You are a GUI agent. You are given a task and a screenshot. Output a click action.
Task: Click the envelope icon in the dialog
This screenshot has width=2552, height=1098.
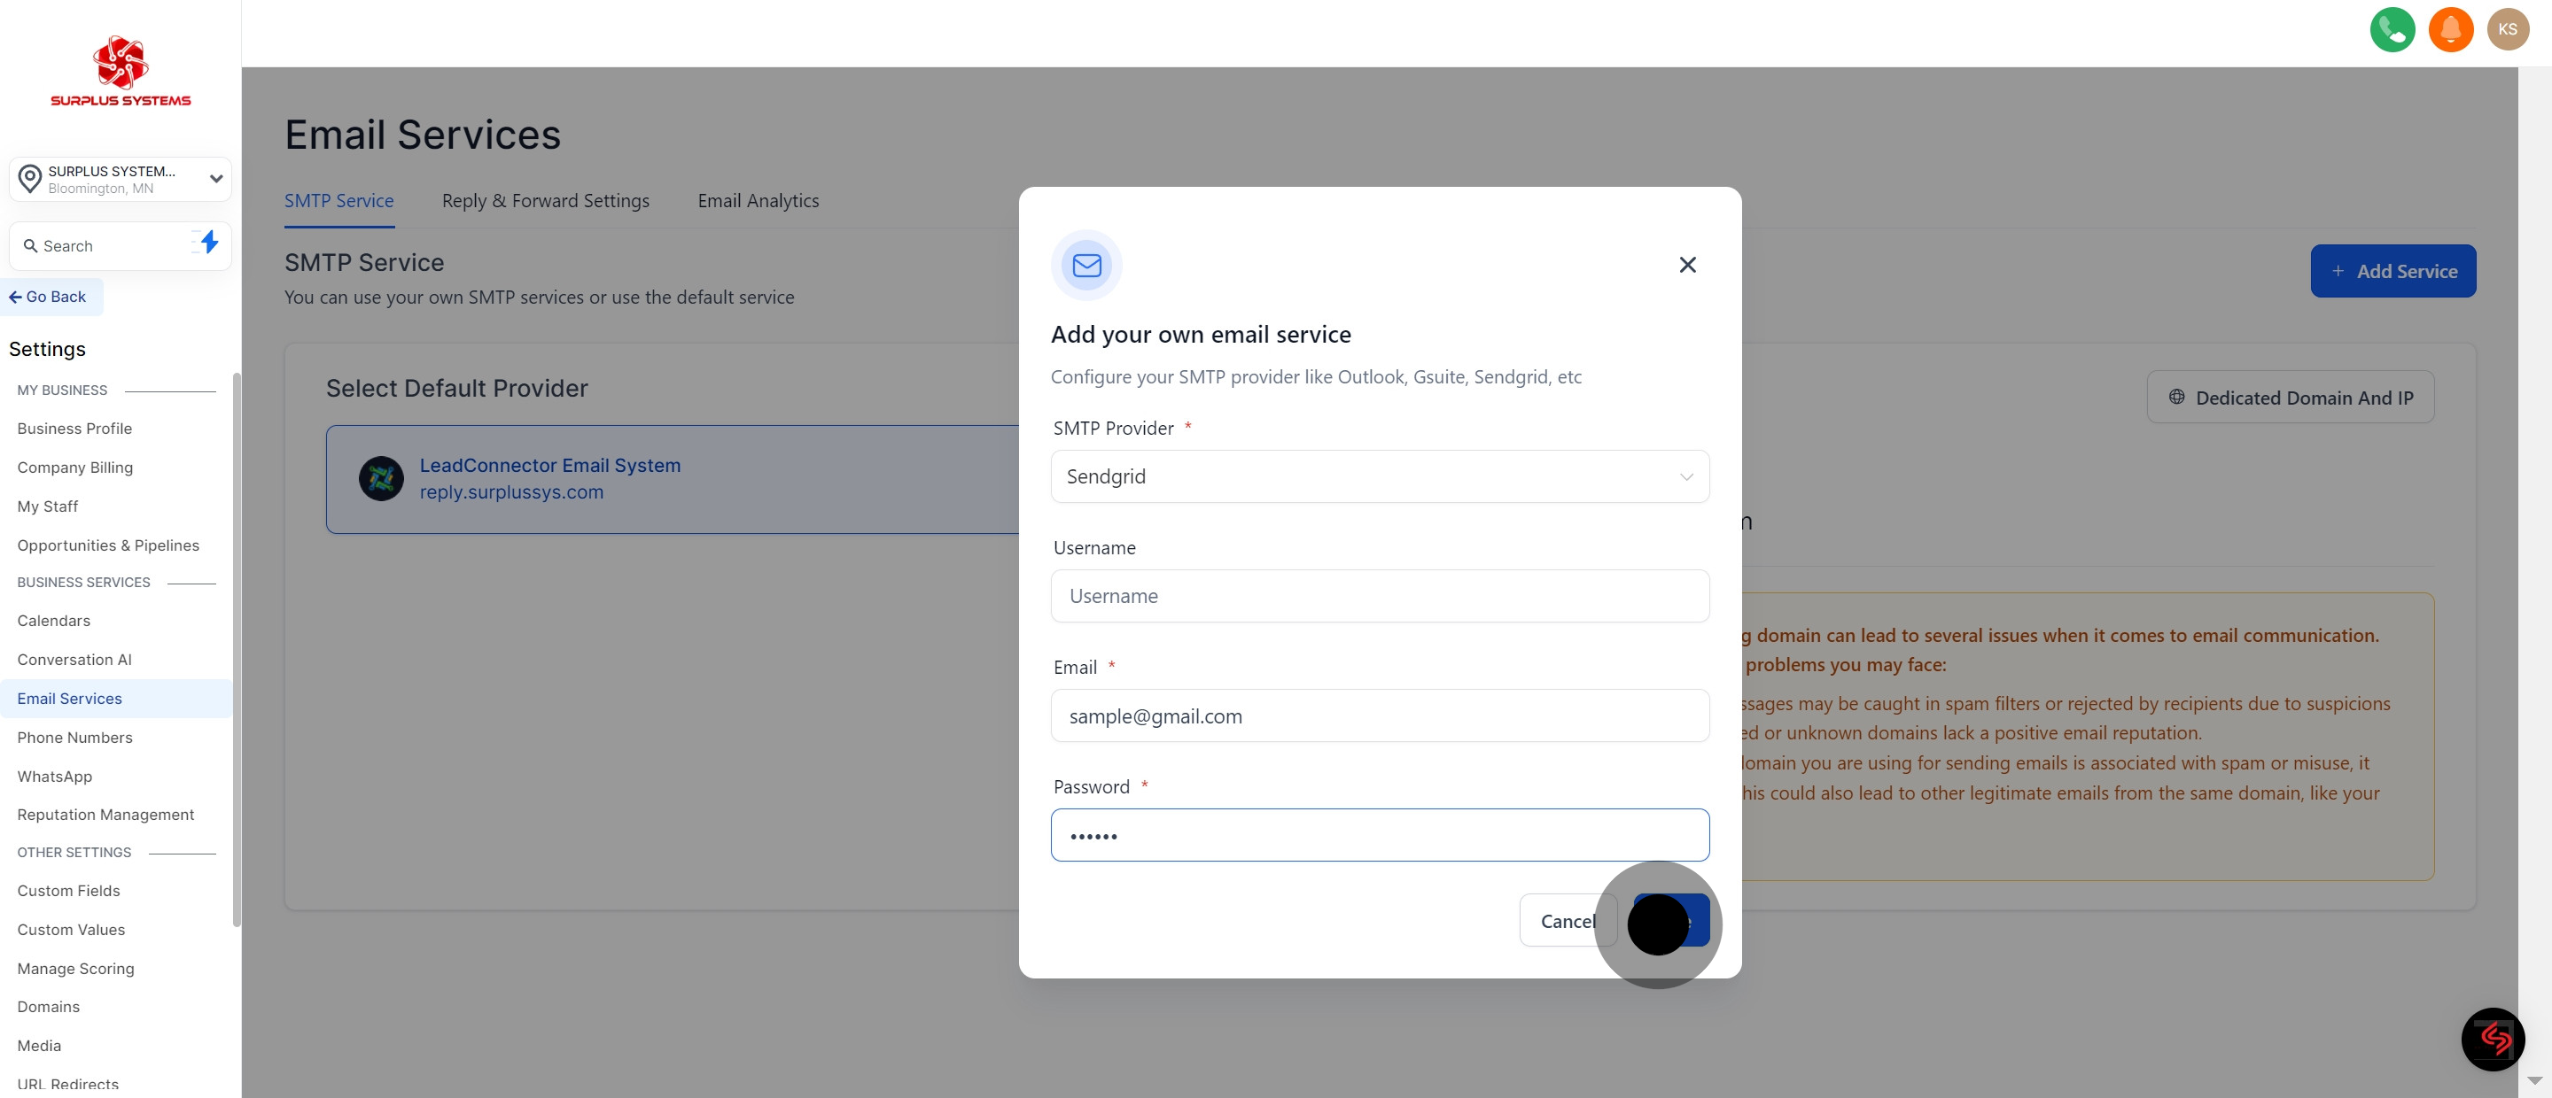coord(1085,266)
